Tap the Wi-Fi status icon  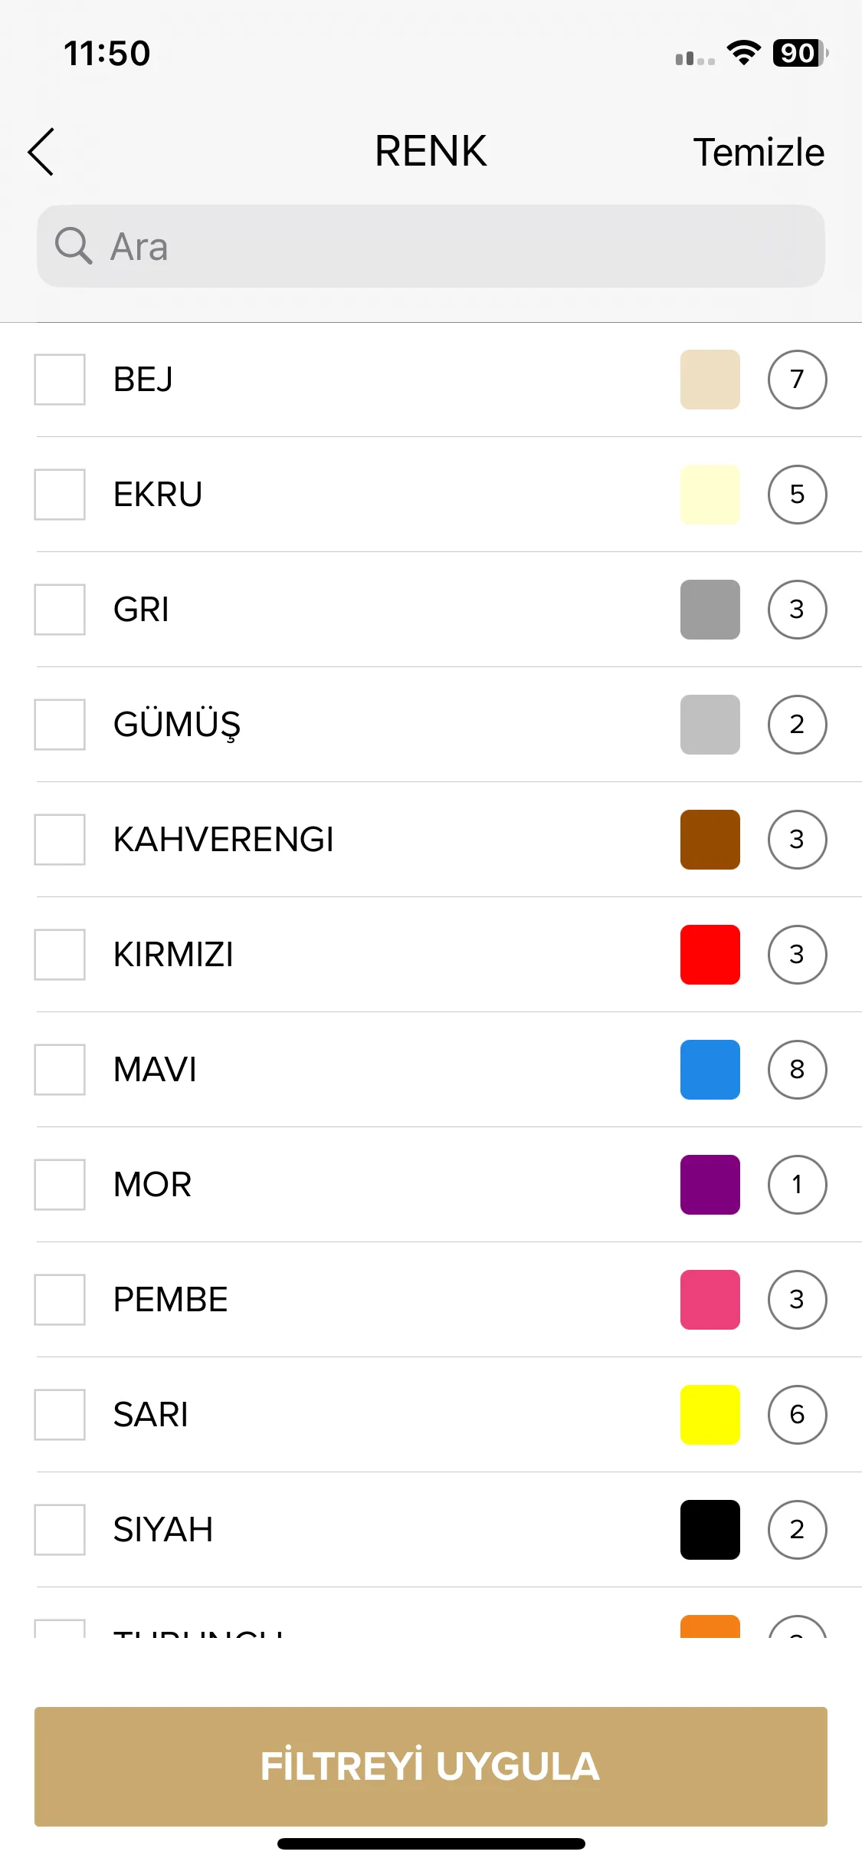(743, 53)
